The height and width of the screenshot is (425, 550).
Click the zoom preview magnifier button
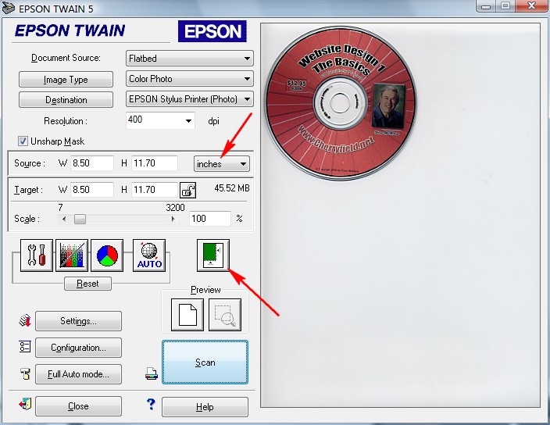point(225,315)
